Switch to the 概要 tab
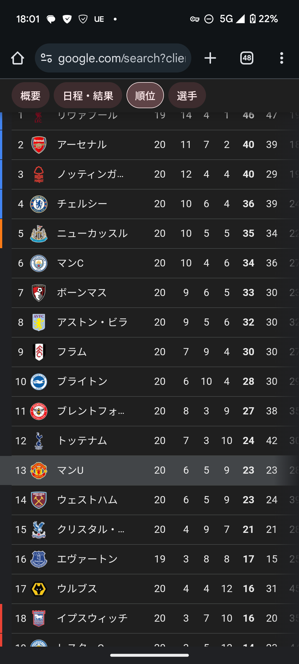Viewport: 299px width, 664px height. (30, 95)
